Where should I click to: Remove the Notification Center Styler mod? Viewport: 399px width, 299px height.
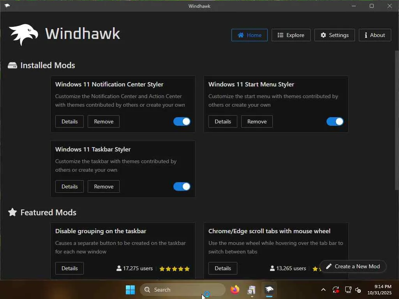pyautogui.click(x=104, y=121)
